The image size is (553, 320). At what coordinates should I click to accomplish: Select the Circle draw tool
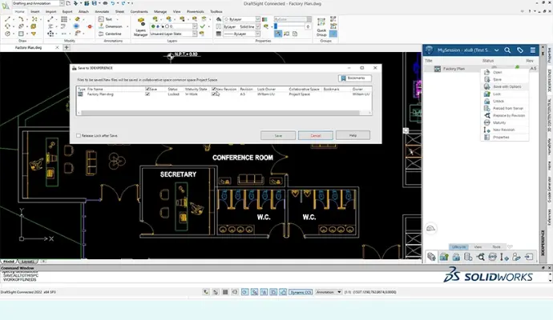8,34
